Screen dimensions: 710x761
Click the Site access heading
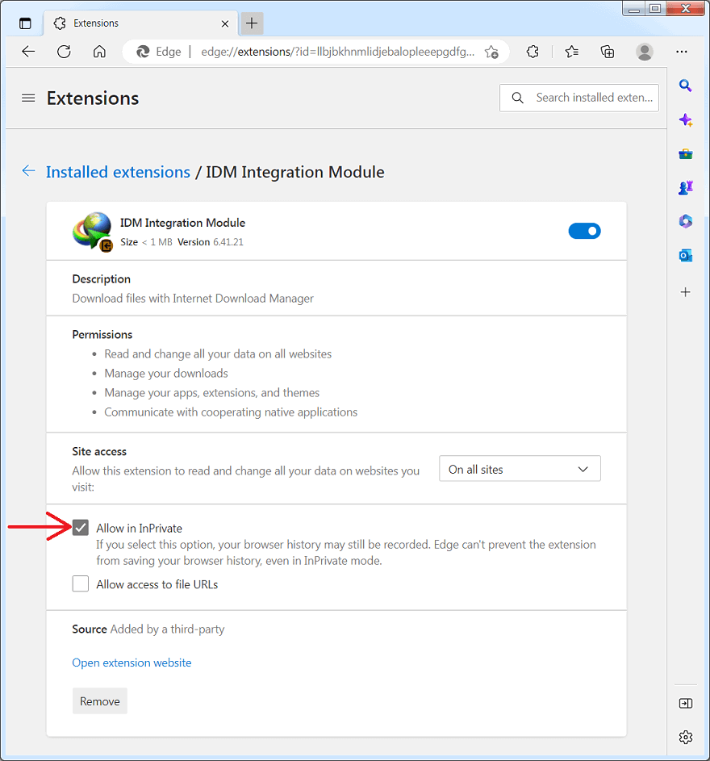pyautogui.click(x=99, y=451)
